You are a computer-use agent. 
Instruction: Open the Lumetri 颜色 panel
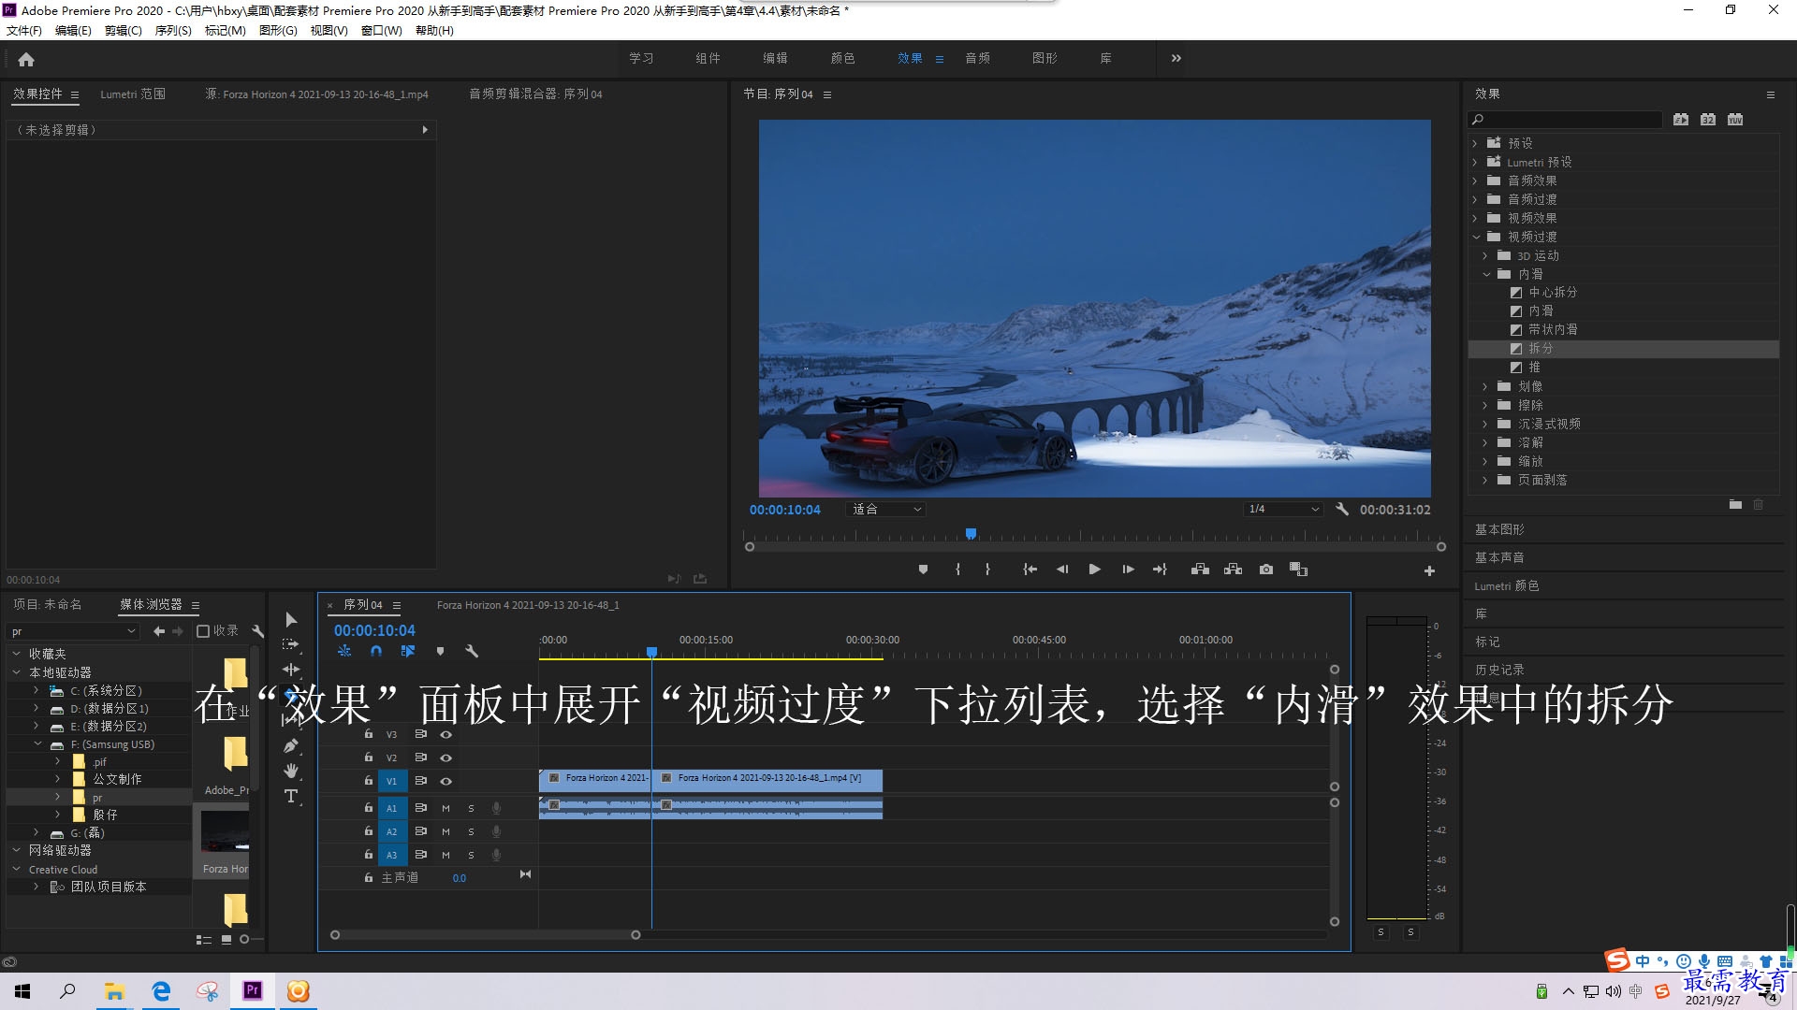(x=1506, y=585)
